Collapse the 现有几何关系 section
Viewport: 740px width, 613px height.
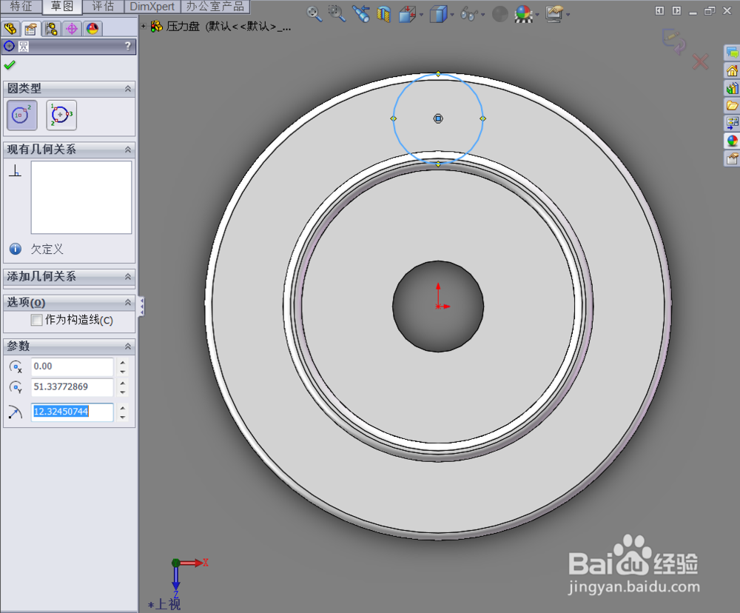click(x=128, y=150)
